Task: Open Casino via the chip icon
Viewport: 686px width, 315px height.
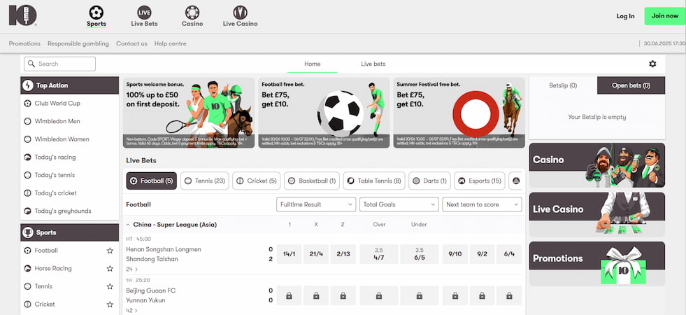Action: coord(192,13)
